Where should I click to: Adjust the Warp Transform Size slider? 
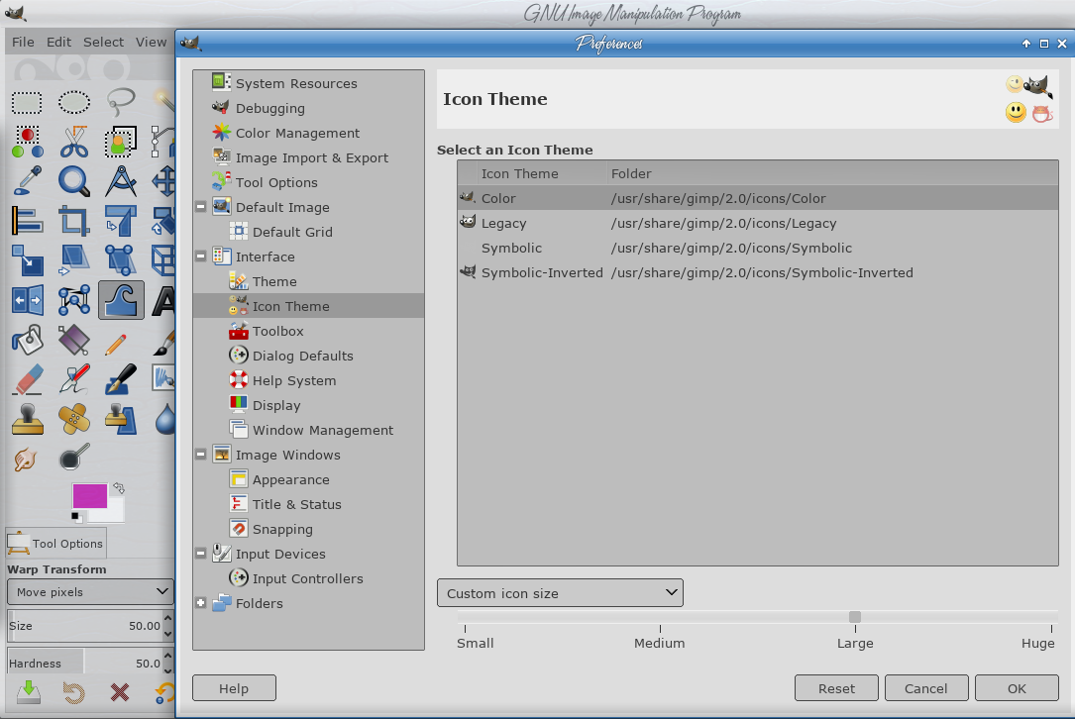pyautogui.click(x=84, y=626)
